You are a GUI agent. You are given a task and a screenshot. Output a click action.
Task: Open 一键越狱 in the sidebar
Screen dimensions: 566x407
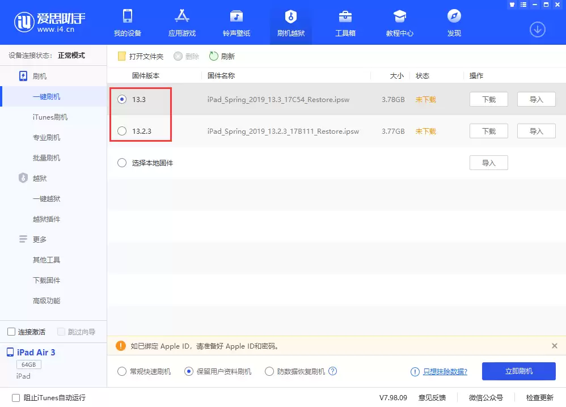click(47, 198)
